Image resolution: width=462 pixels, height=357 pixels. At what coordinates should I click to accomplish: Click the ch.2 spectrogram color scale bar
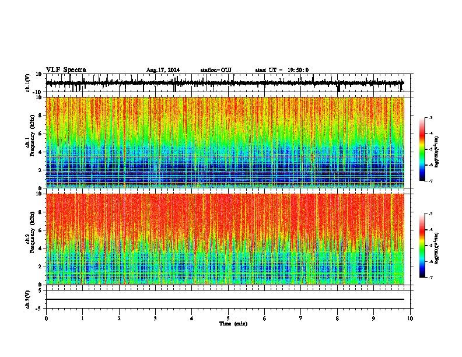coord(422,246)
